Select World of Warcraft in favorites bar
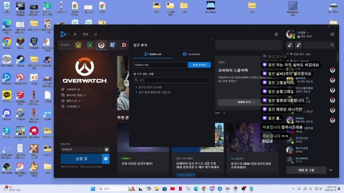This screenshot has width=344, height=193. (x=78, y=45)
